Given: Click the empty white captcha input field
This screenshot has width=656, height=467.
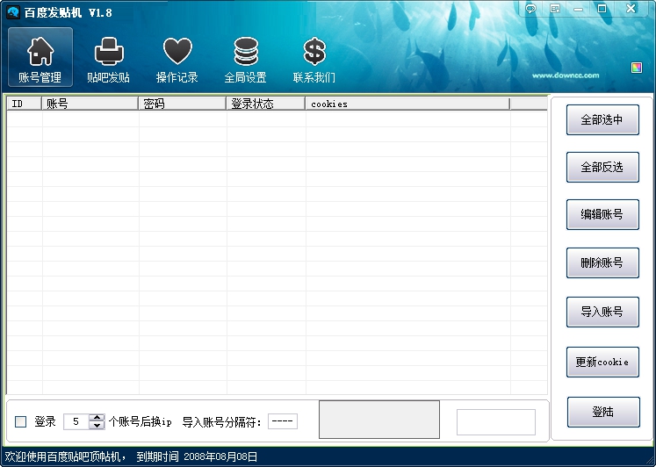Looking at the screenshot, I should (x=496, y=422).
